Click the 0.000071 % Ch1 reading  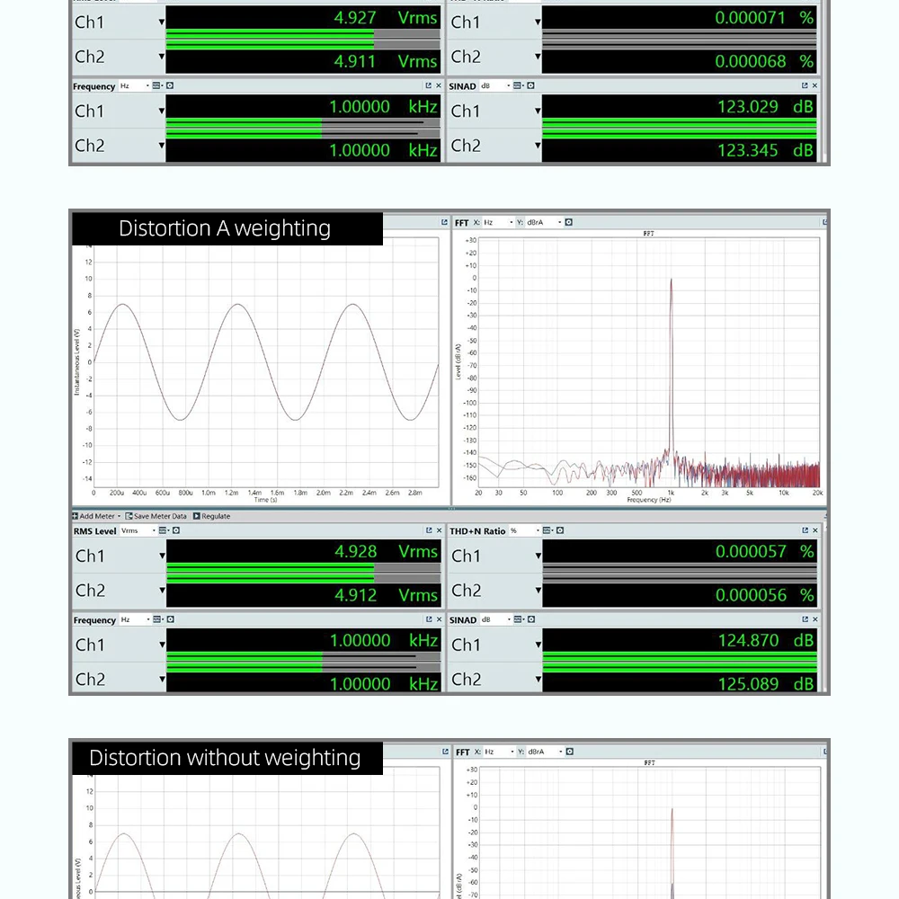763,18
